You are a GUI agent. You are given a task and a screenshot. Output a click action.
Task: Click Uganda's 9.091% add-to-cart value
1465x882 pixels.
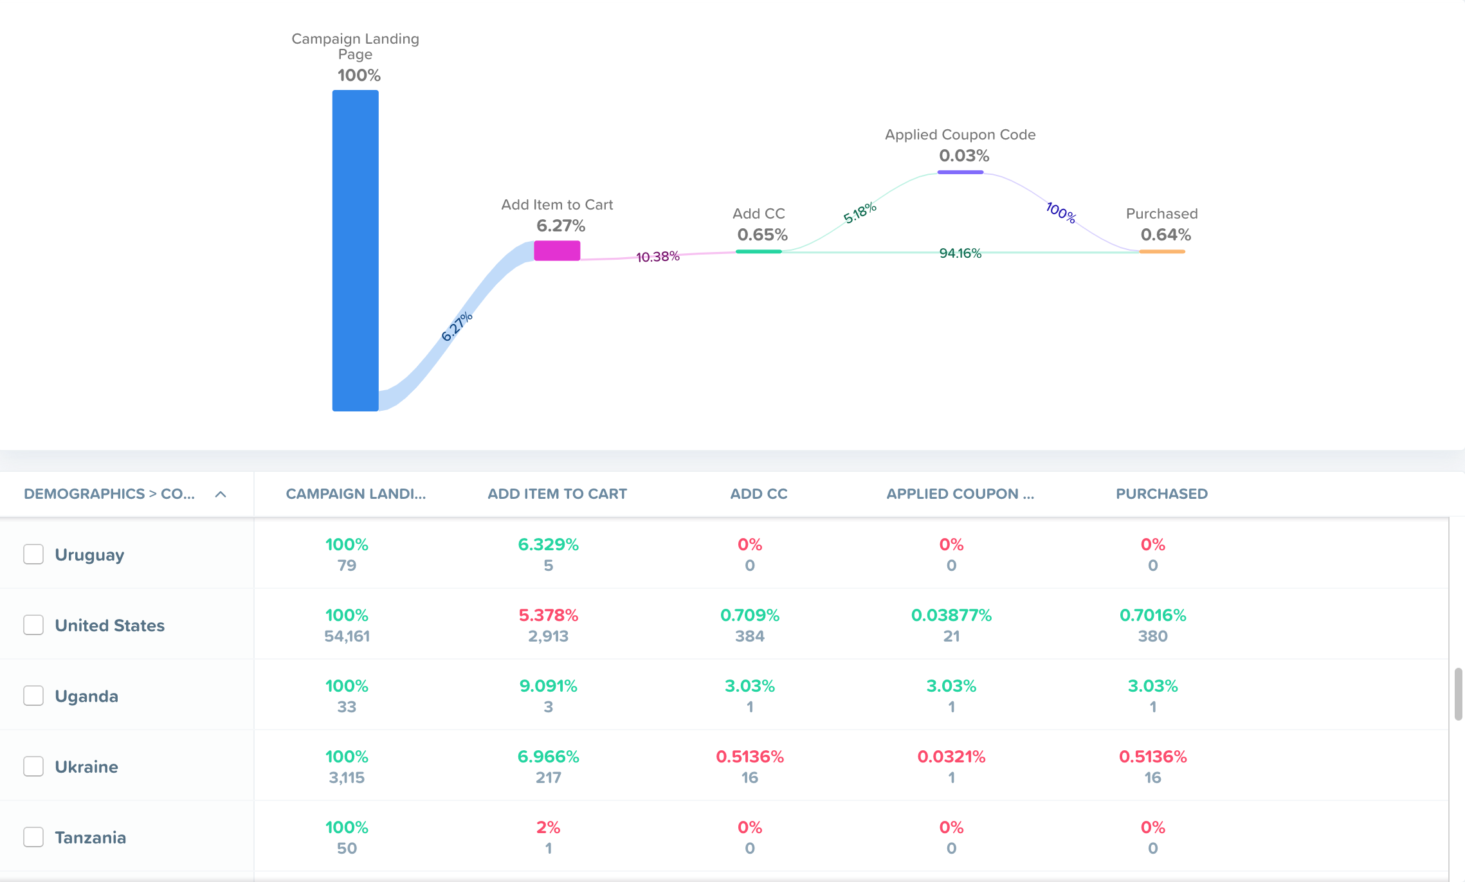[549, 686]
